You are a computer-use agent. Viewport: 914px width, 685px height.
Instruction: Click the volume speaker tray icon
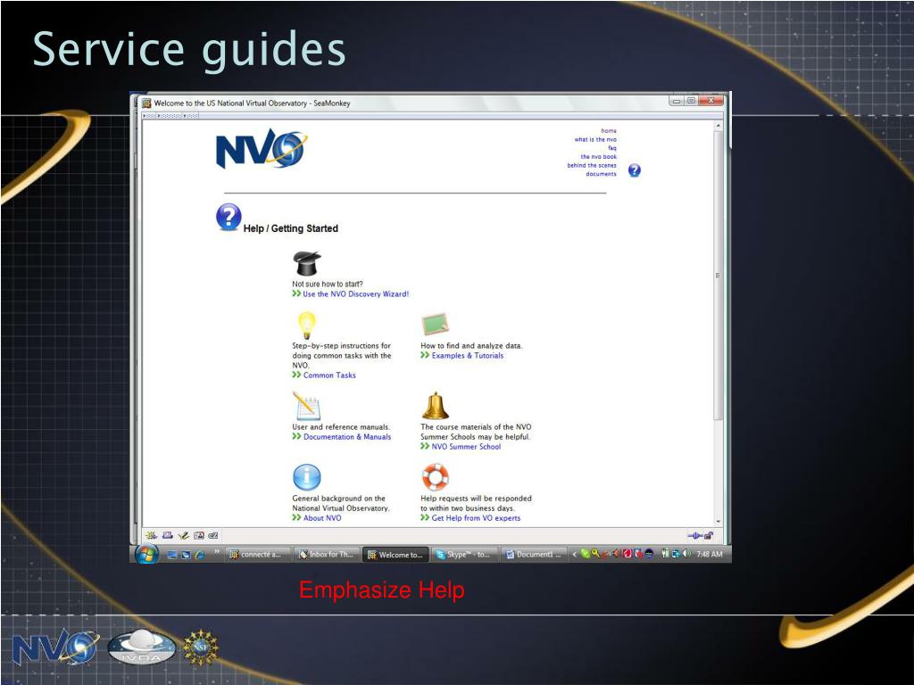[686, 553]
